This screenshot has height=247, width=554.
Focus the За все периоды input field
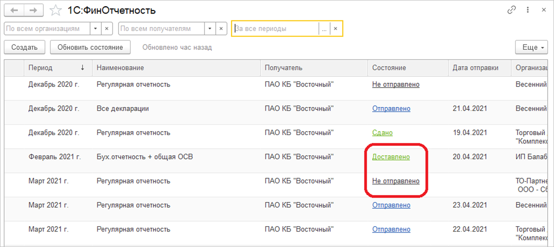(x=275, y=29)
